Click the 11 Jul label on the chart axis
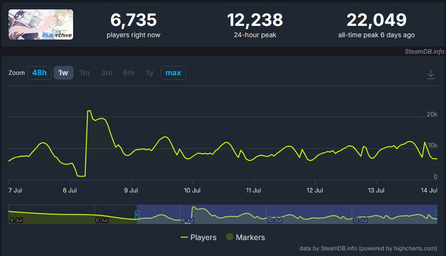The width and height of the screenshot is (446, 256). 254,191
